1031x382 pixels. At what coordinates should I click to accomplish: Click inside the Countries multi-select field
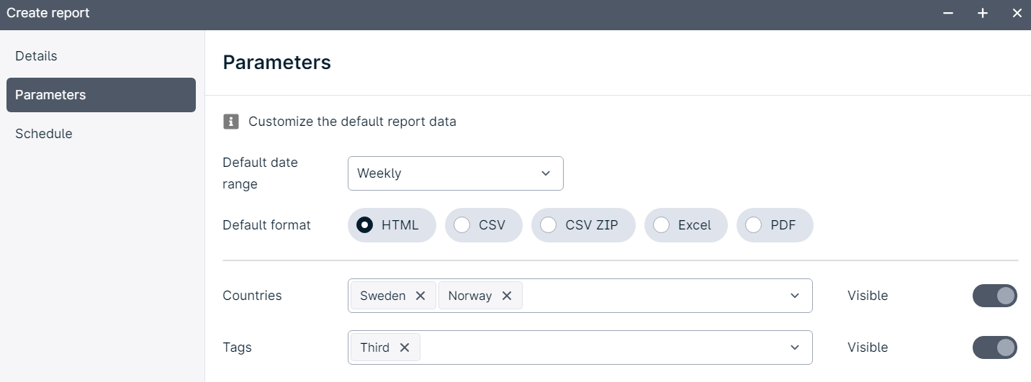580,296
